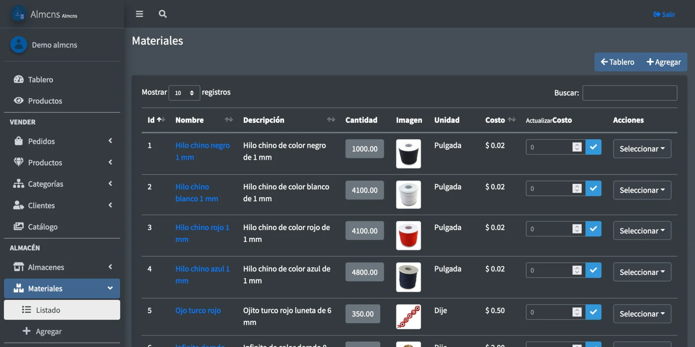The height and width of the screenshot is (347, 695).
Task: Click the Buscar search input field
Action: tap(629, 93)
